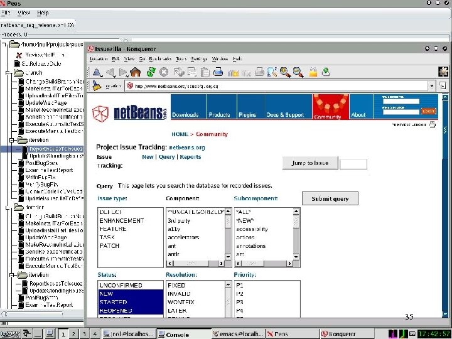This screenshot has width=452, height=339.
Task: Collapse the first iteration folder in Peos tree
Action: click(x=12, y=140)
